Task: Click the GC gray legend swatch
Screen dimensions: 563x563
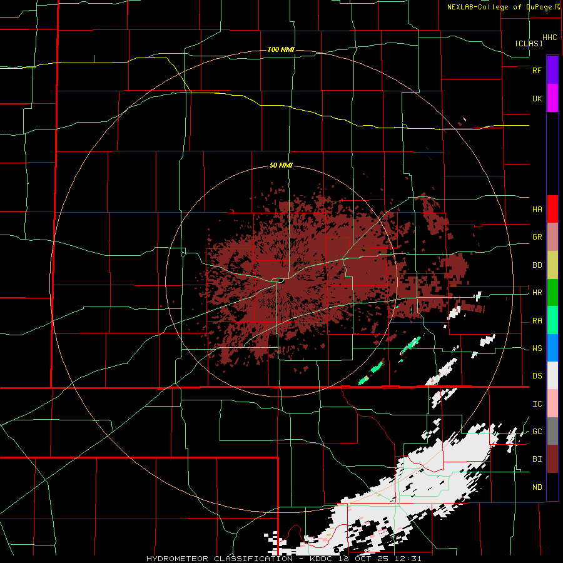Action: (x=552, y=431)
